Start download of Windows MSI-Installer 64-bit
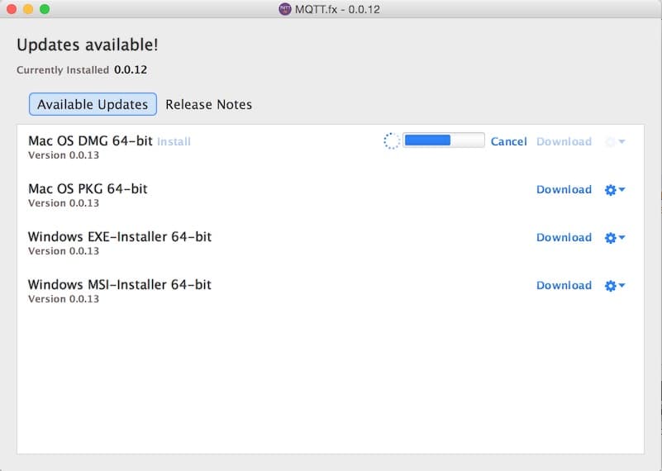The image size is (662, 471). 564,285
